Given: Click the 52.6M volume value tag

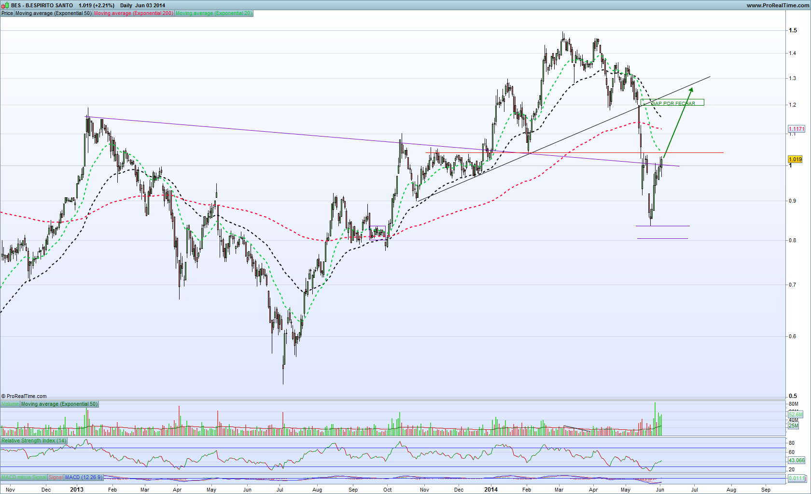Looking at the screenshot, I should pyautogui.click(x=796, y=414).
